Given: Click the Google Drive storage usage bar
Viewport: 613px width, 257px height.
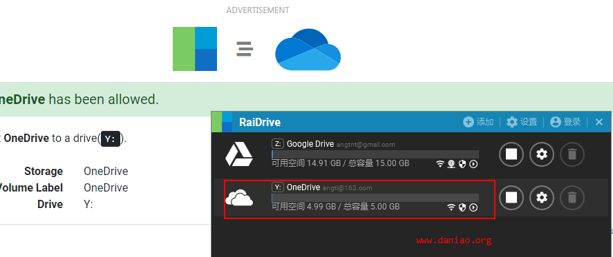Looking at the screenshot, I should 375,154.
